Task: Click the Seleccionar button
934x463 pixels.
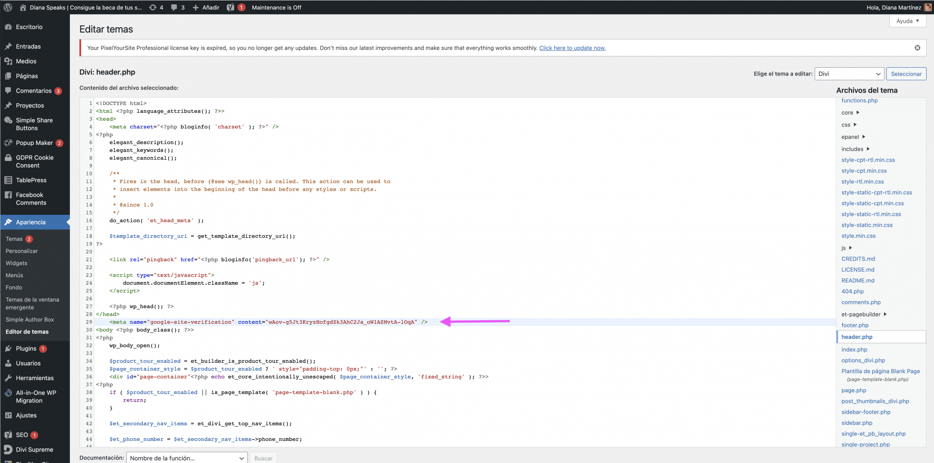Action: pyautogui.click(x=906, y=74)
